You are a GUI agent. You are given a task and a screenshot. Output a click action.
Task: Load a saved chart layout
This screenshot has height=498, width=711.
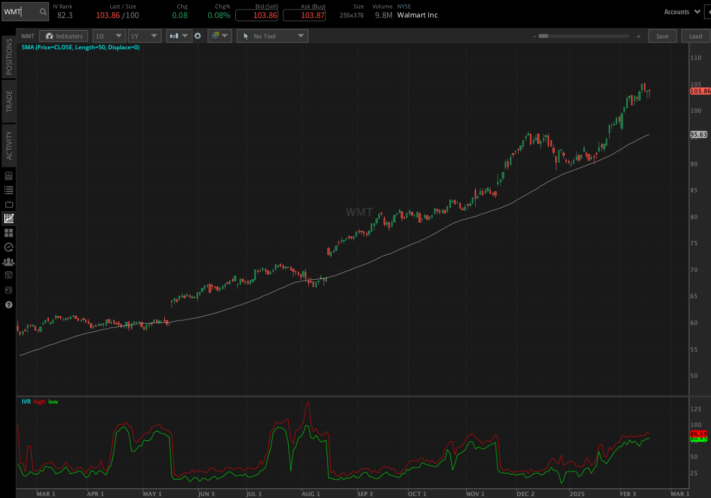696,36
